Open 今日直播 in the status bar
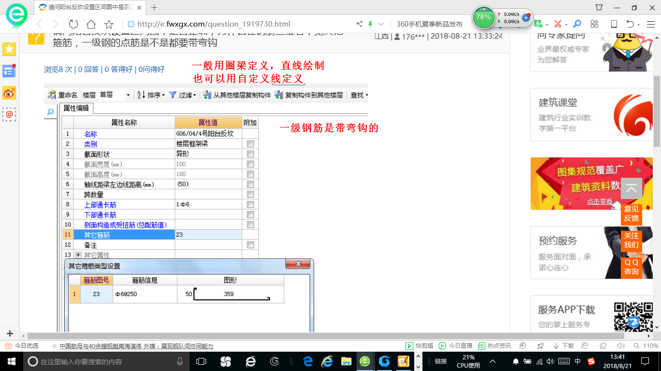The height and width of the screenshot is (371, 661). [455, 346]
